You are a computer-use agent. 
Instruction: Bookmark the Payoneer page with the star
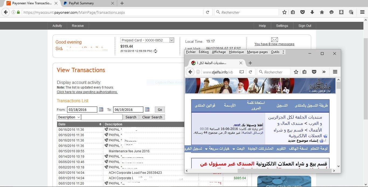pyautogui.click(x=284, y=12)
